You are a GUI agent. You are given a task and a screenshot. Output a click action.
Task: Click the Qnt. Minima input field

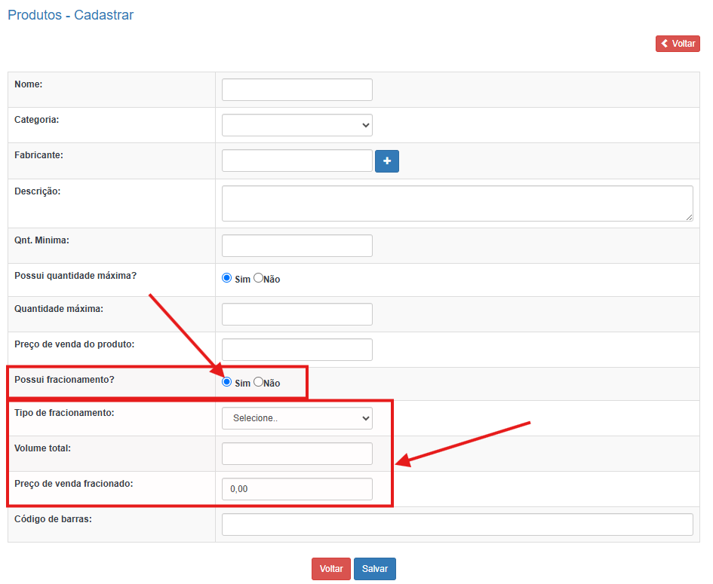click(297, 246)
